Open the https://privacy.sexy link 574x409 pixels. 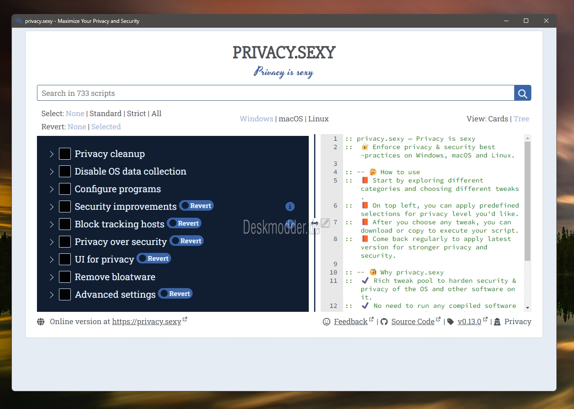(146, 321)
